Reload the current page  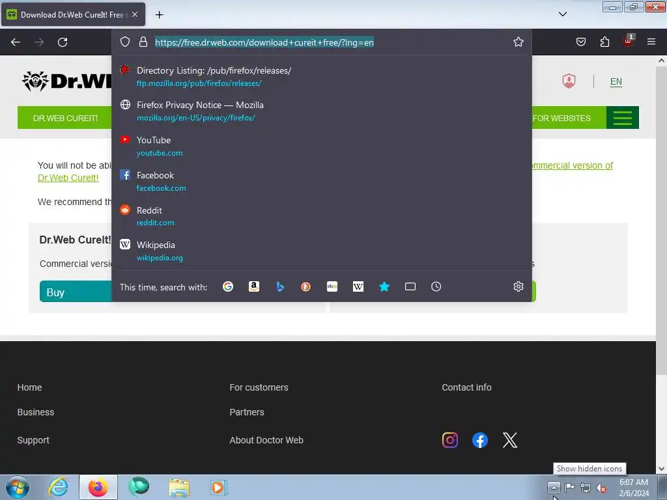point(63,42)
